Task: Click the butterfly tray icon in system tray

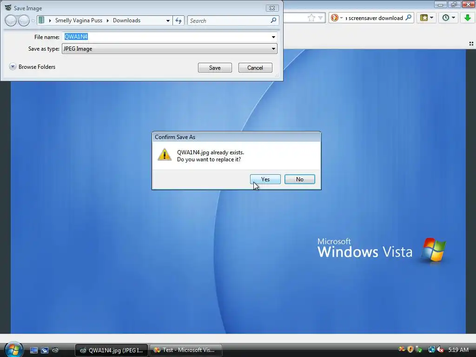Action: [x=402, y=350]
